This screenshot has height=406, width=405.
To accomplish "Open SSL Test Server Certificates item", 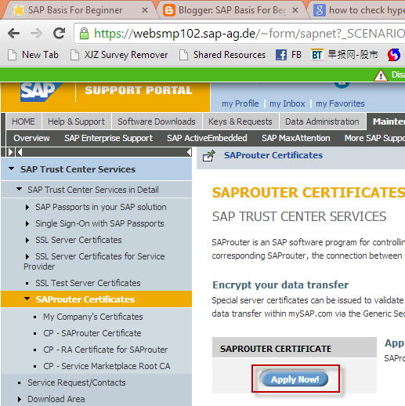I will [88, 283].
